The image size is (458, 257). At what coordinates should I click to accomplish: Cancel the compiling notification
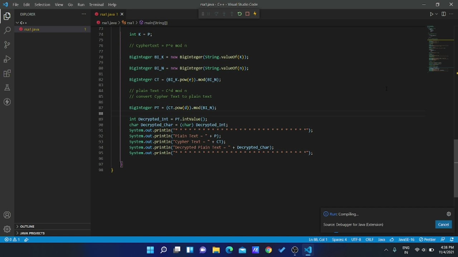[x=443, y=225]
